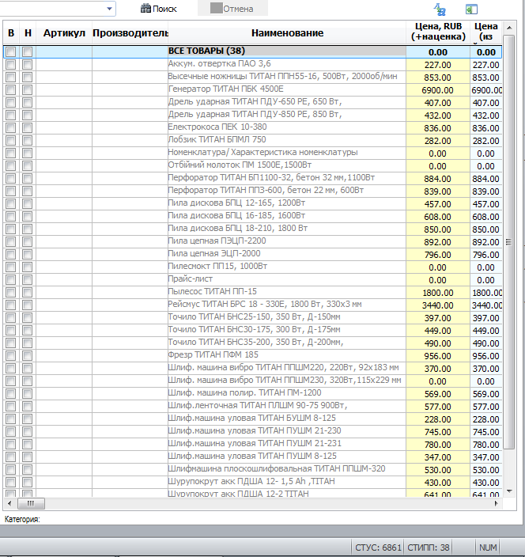Select Перфоратор ТИТАН ПП3-600 row
This screenshot has height=557, width=525.
coord(252,191)
